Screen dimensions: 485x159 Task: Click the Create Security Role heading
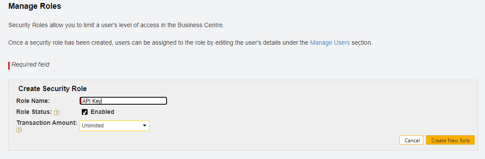52,88
